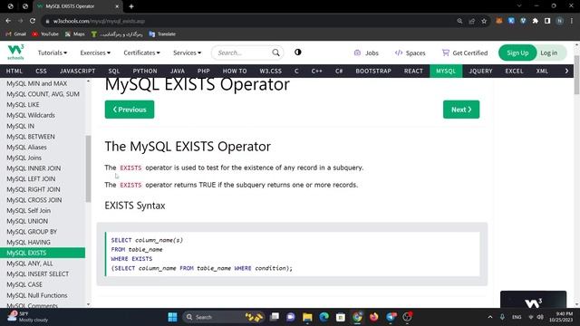Open MySQL Null Functions in sidebar
580x326 pixels.
point(37,295)
